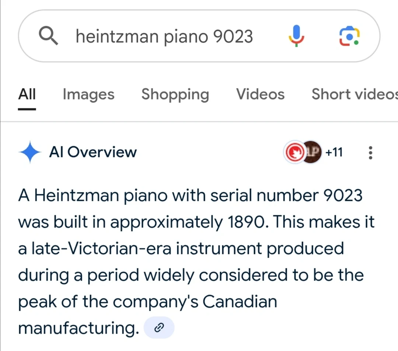Screen dimensions: 398x351
Task: Select the All results tab
Action: pyautogui.click(x=27, y=94)
